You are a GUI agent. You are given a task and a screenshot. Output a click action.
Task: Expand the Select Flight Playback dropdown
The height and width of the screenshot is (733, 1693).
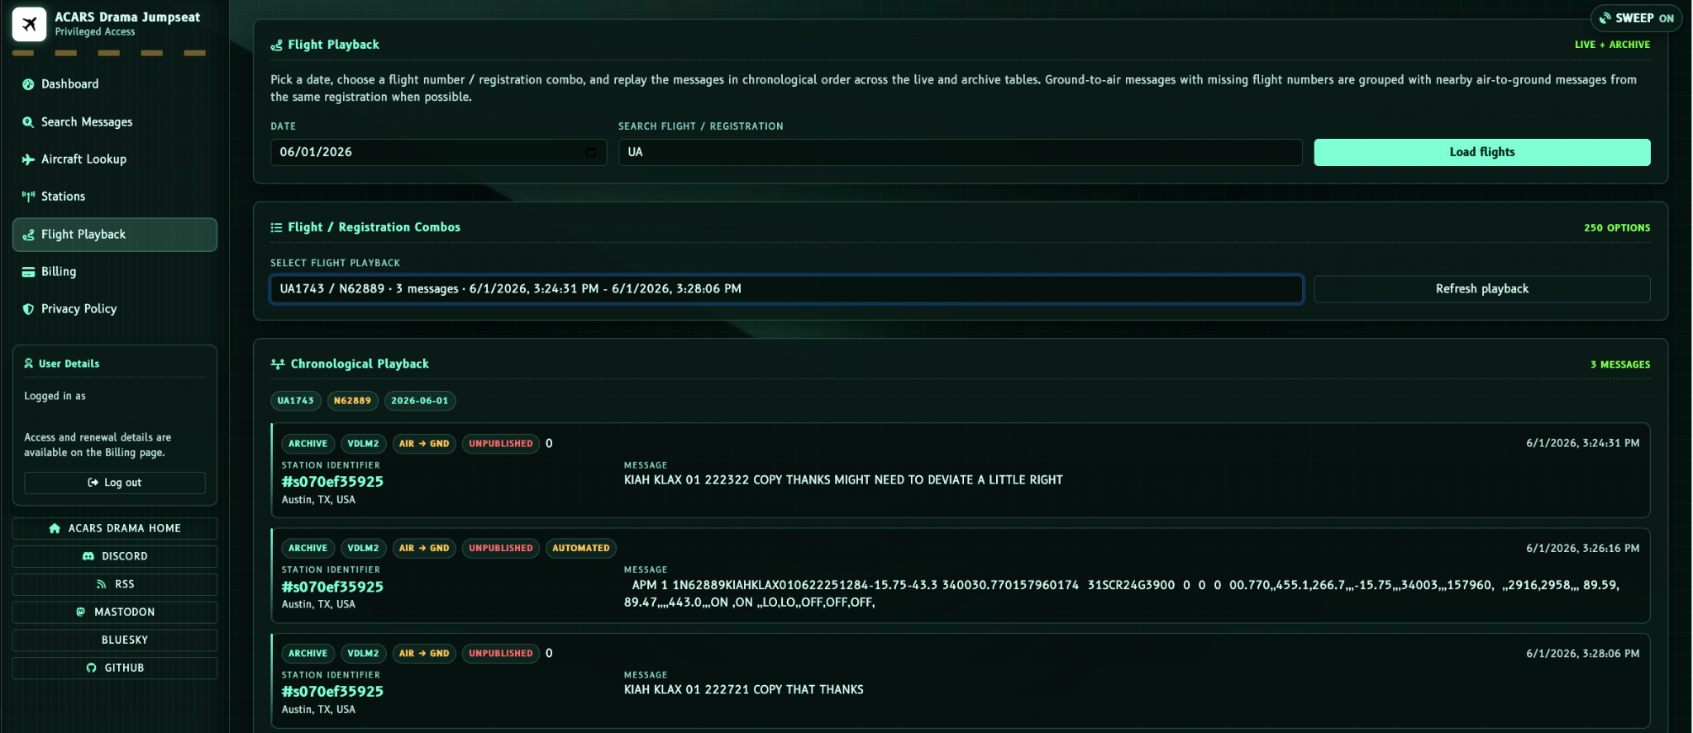(x=786, y=289)
